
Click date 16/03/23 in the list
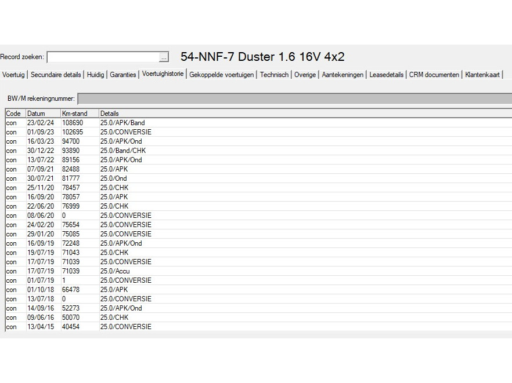pyautogui.click(x=41, y=141)
